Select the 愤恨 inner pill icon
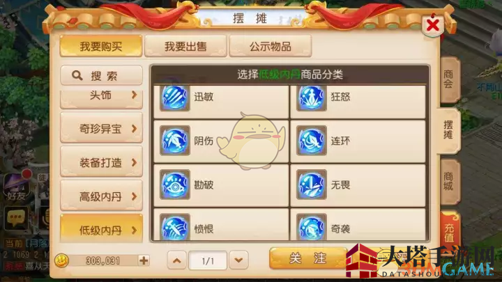This screenshot has height=282, width=502. (175, 227)
